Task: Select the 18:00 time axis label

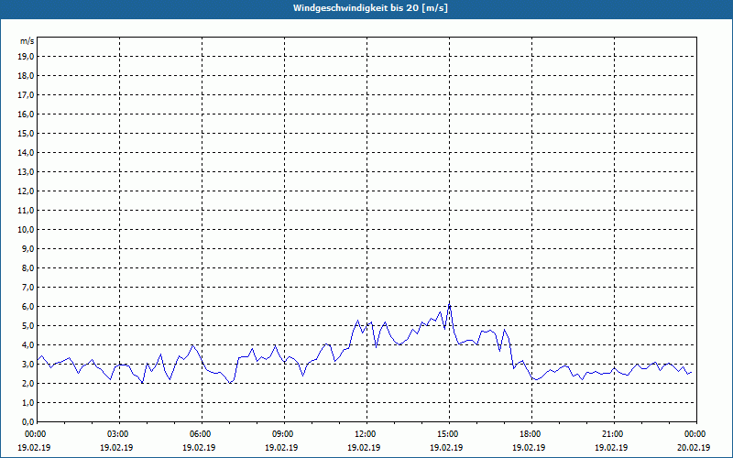Action: 530,433
